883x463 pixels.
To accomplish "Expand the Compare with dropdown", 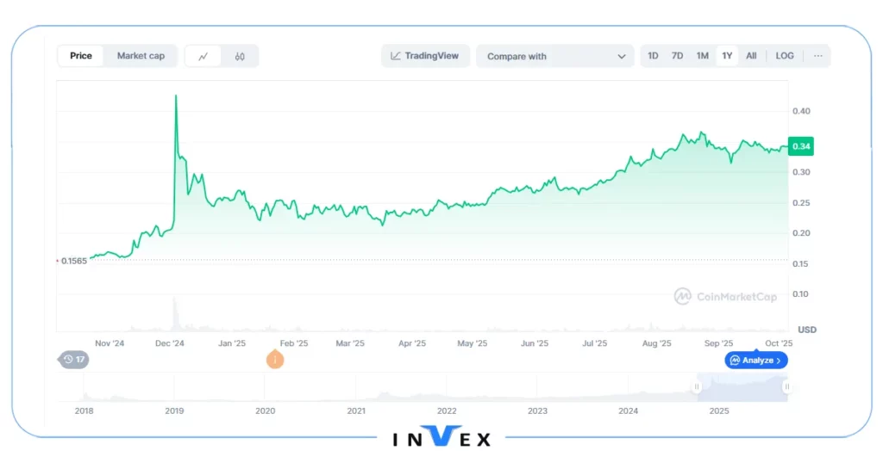I will pyautogui.click(x=554, y=57).
